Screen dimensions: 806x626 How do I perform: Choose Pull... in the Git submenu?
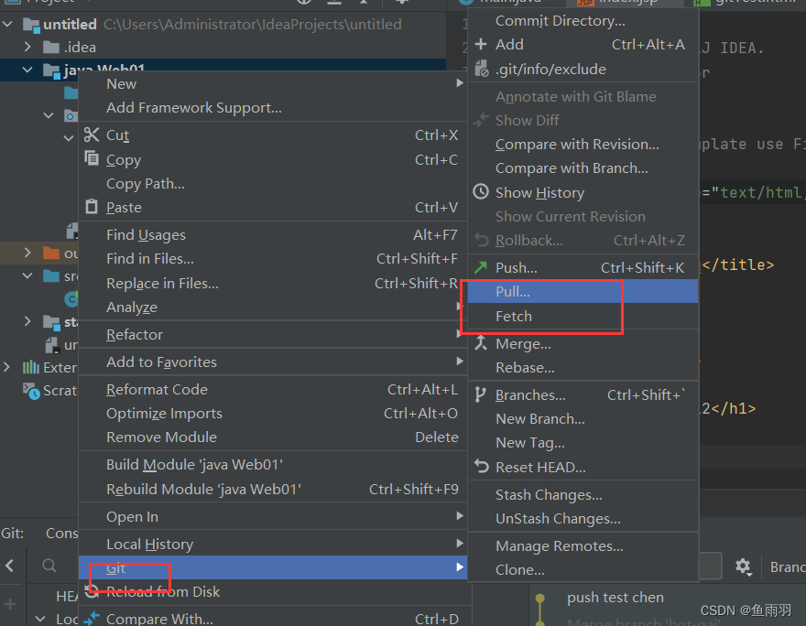(583, 291)
